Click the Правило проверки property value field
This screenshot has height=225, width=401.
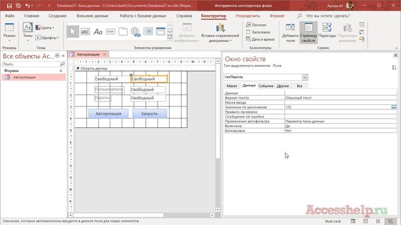[x=341, y=112]
